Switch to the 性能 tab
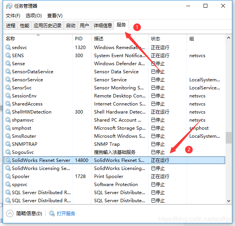Image resolution: width=235 pixels, height=226 pixels. pos(25,26)
